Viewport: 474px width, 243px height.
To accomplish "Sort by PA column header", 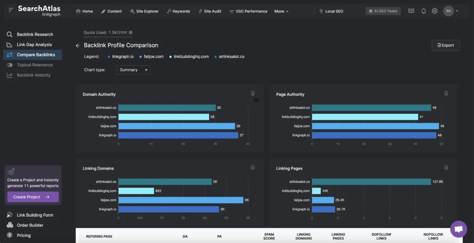I will click(219, 237).
